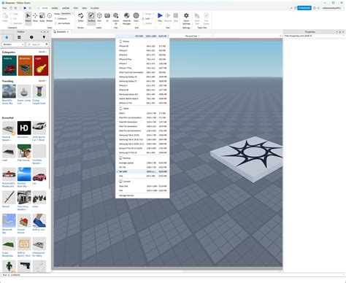Click See All next to Trending

[42, 81]
